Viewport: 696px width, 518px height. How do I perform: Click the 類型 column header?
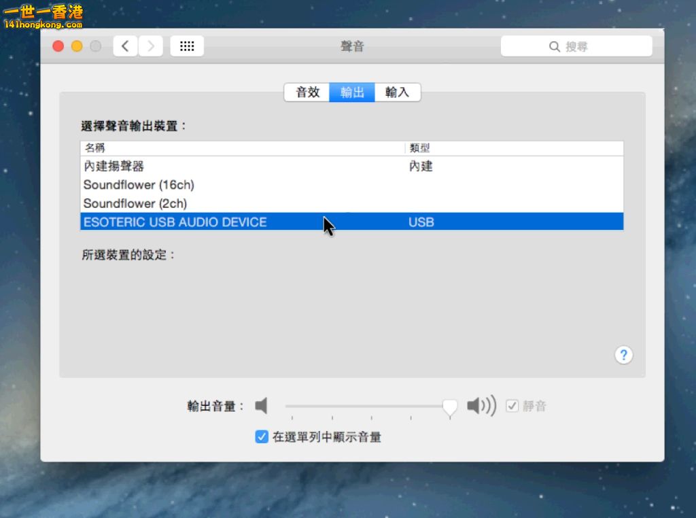[419, 148]
